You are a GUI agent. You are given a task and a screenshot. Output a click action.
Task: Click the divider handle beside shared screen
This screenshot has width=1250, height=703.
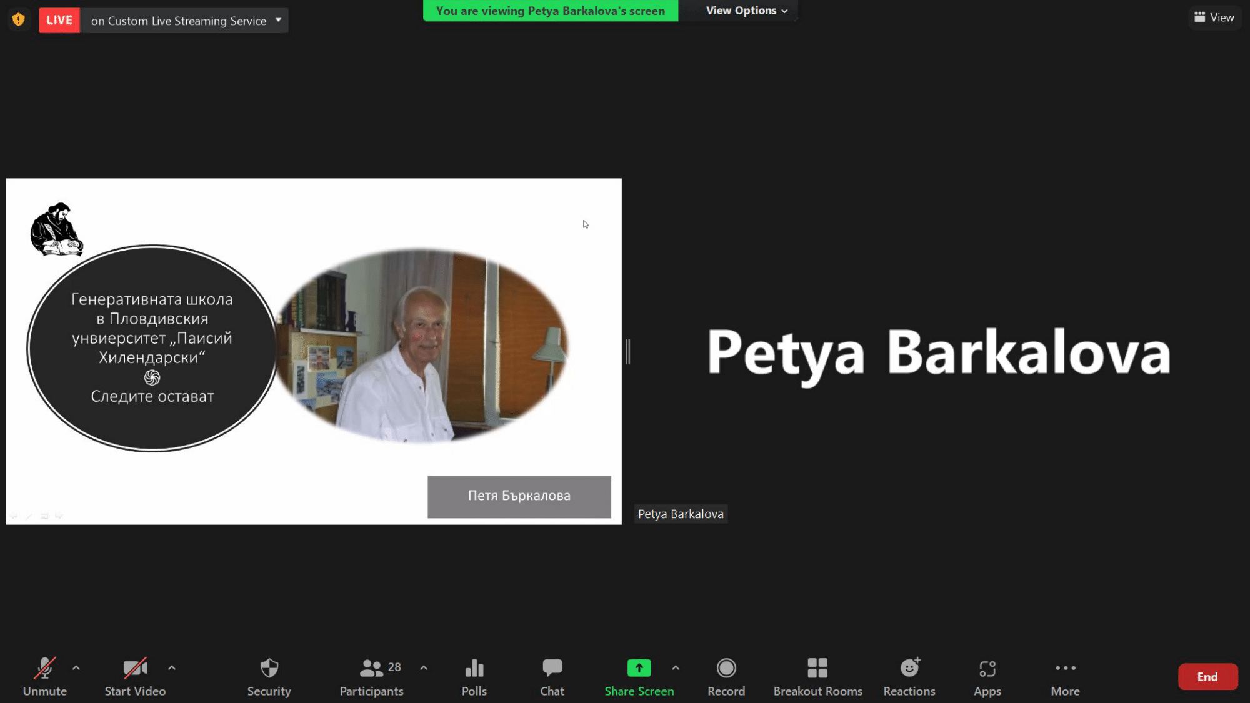coord(628,352)
